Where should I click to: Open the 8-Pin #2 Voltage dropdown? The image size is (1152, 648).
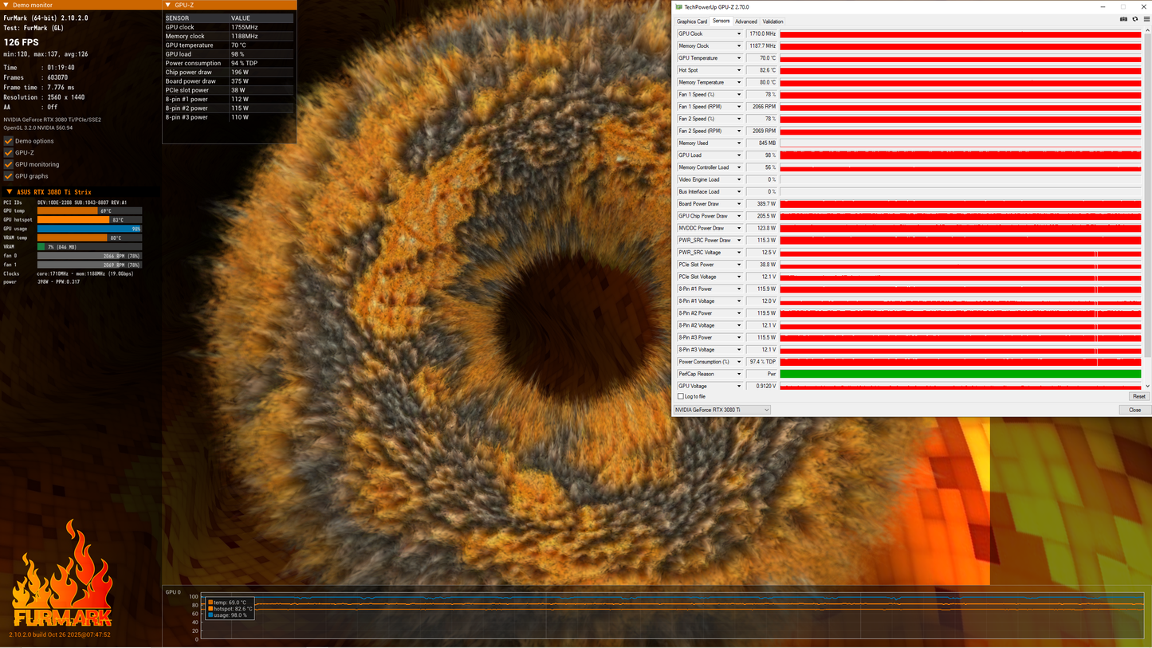pos(739,326)
